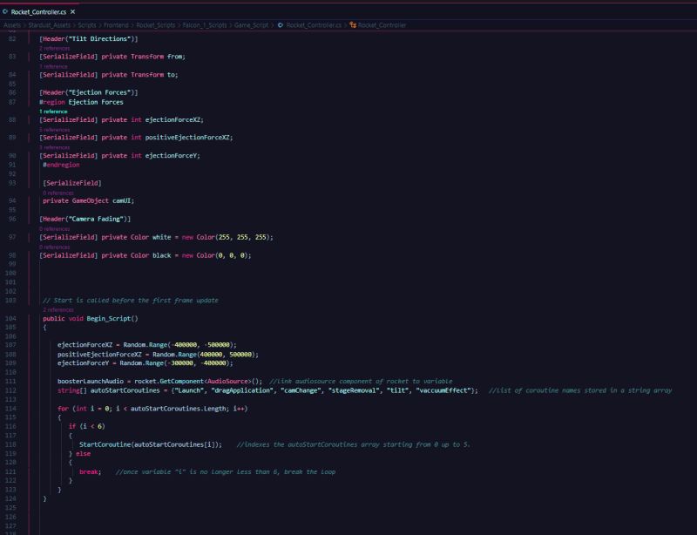Show the 1 reference above ejectionForceXZ field
The width and height of the screenshot is (697, 535).
point(53,112)
